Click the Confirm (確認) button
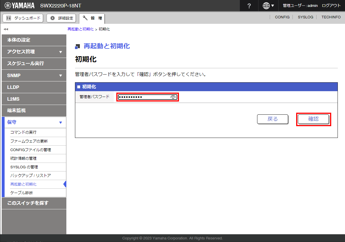The width and height of the screenshot is (345, 242). tap(313, 119)
